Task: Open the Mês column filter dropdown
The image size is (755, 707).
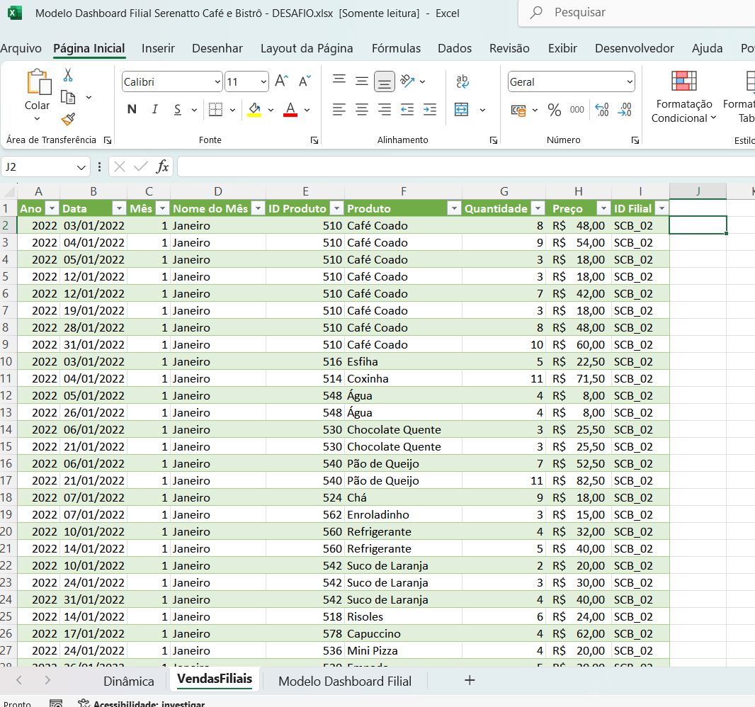Action: tap(163, 208)
